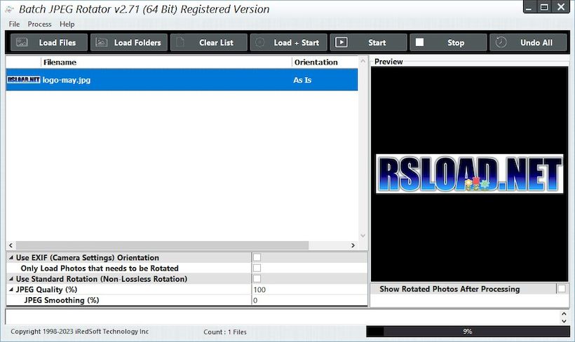Edit the JPEG Smoothing value 0
This screenshot has width=575, height=342.
pos(309,300)
